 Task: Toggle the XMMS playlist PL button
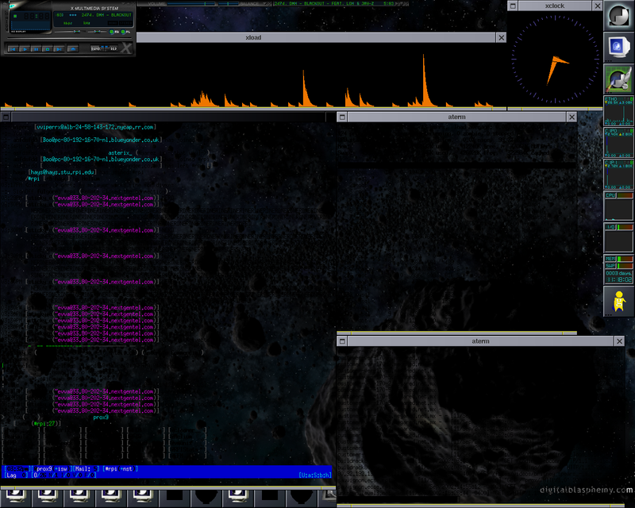[x=125, y=32]
